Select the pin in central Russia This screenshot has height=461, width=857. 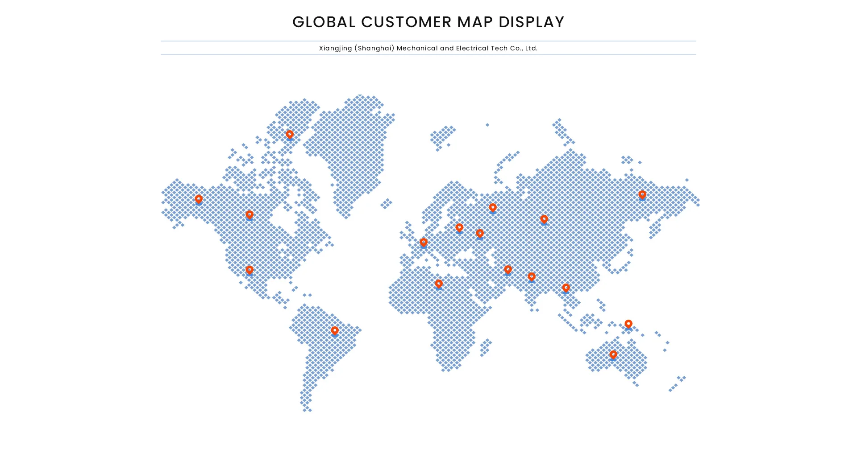tap(544, 219)
